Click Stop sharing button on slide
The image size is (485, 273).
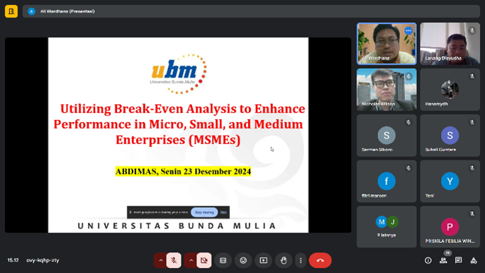click(x=204, y=213)
